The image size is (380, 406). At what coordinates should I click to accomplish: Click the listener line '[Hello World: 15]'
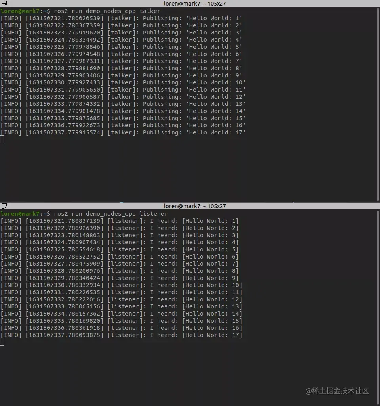[x=122, y=321]
